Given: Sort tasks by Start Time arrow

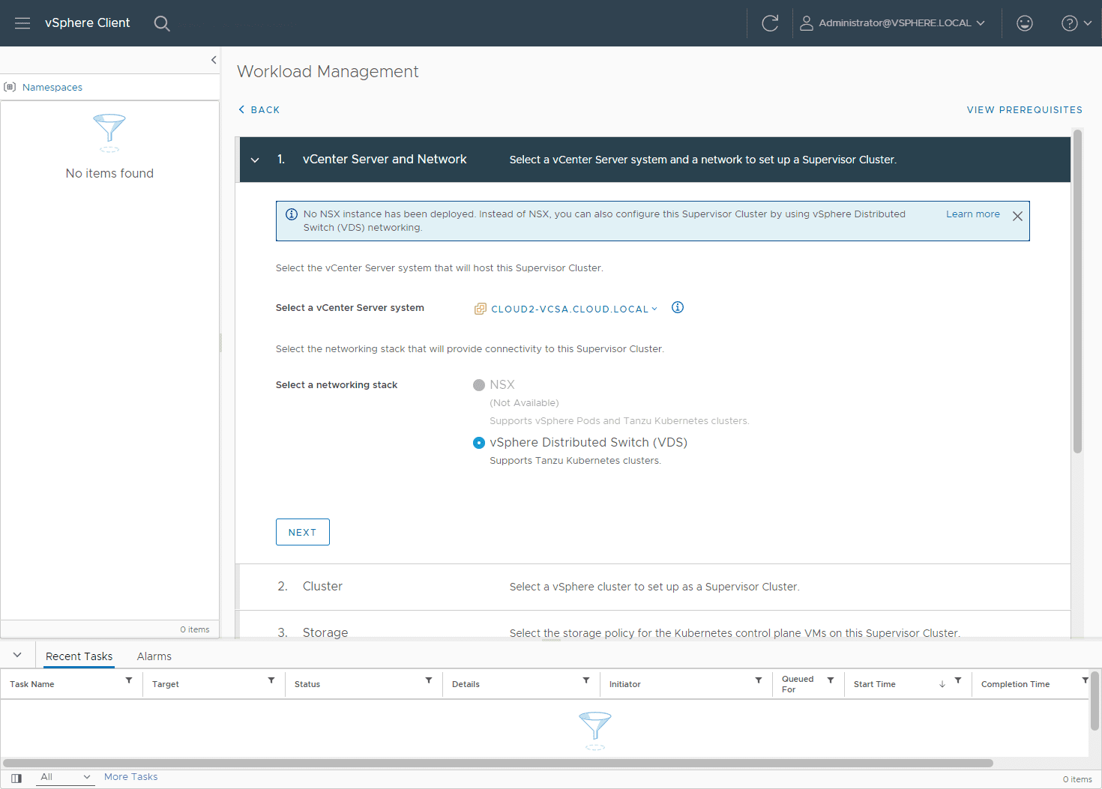Looking at the screenshot, I should tap(942, 684).
